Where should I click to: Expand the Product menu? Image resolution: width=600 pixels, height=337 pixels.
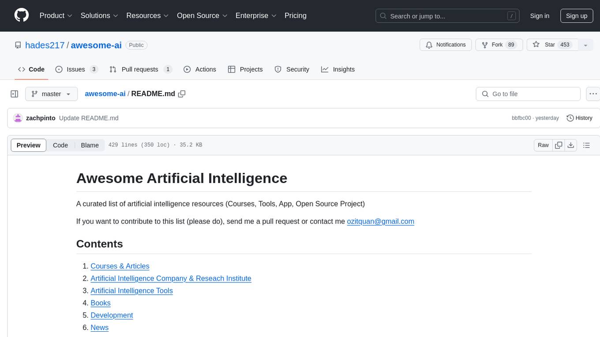[56, 15]
